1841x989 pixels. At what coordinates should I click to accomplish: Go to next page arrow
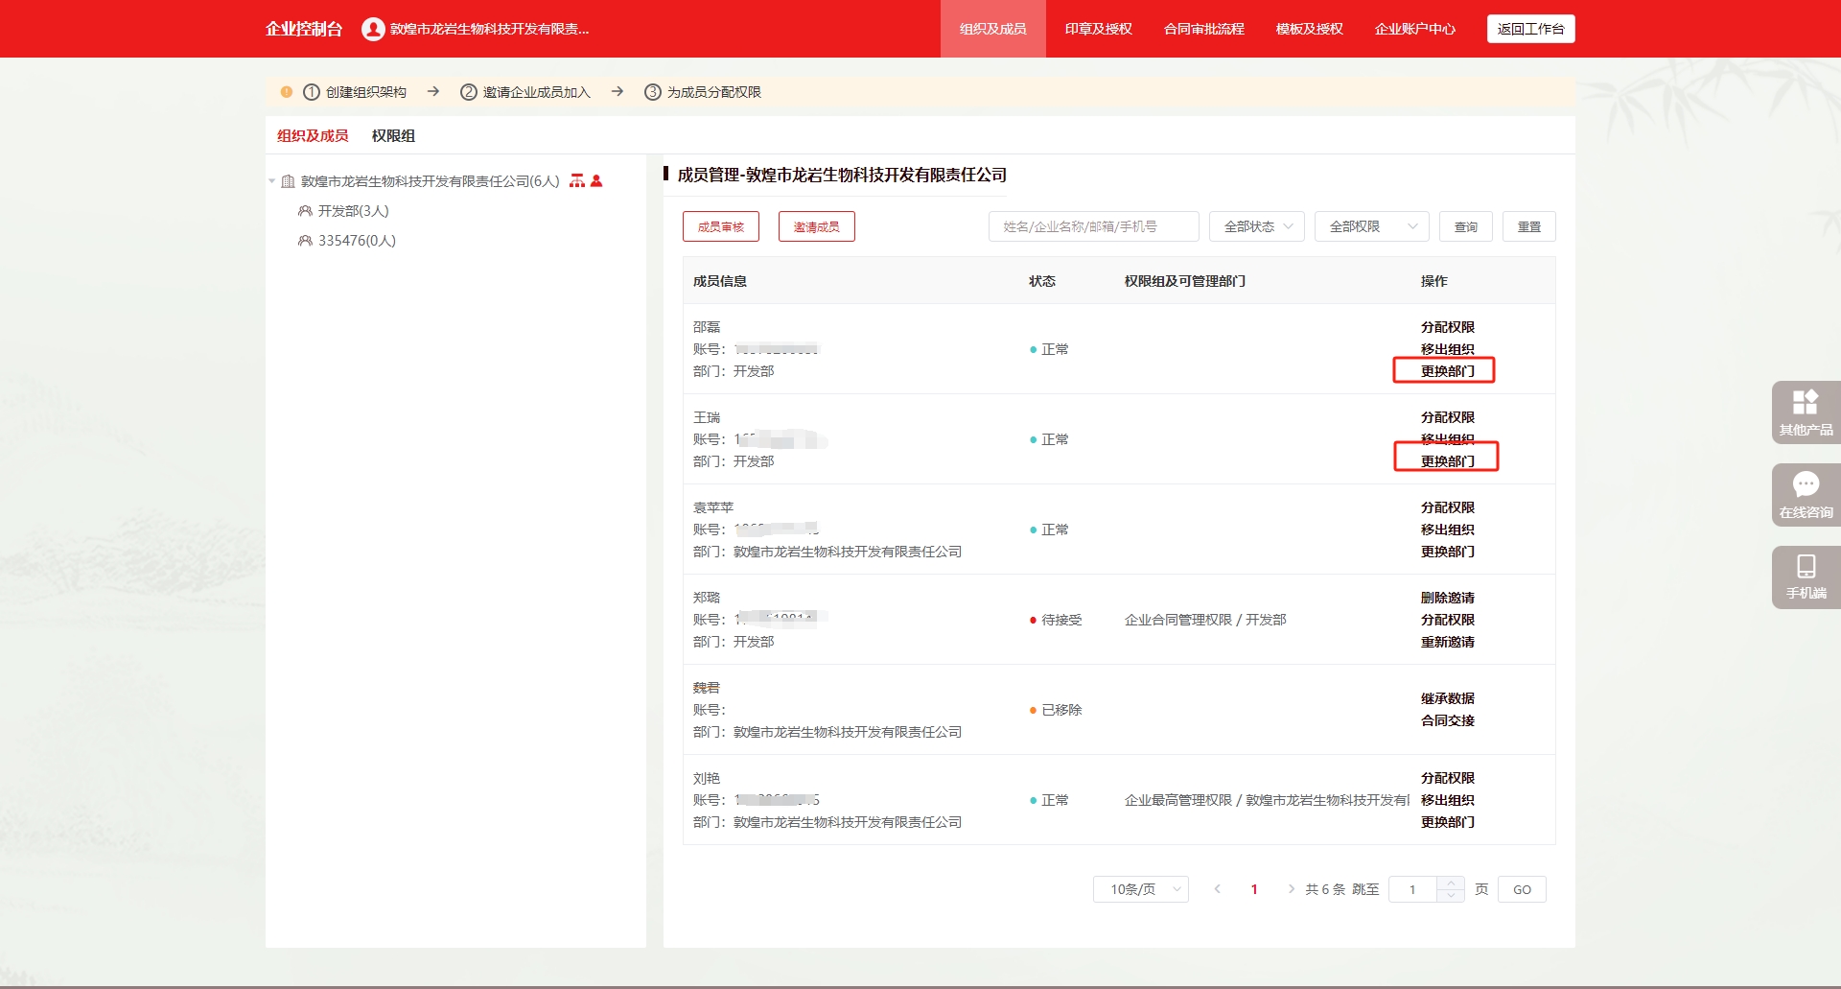click(1291, 889)
